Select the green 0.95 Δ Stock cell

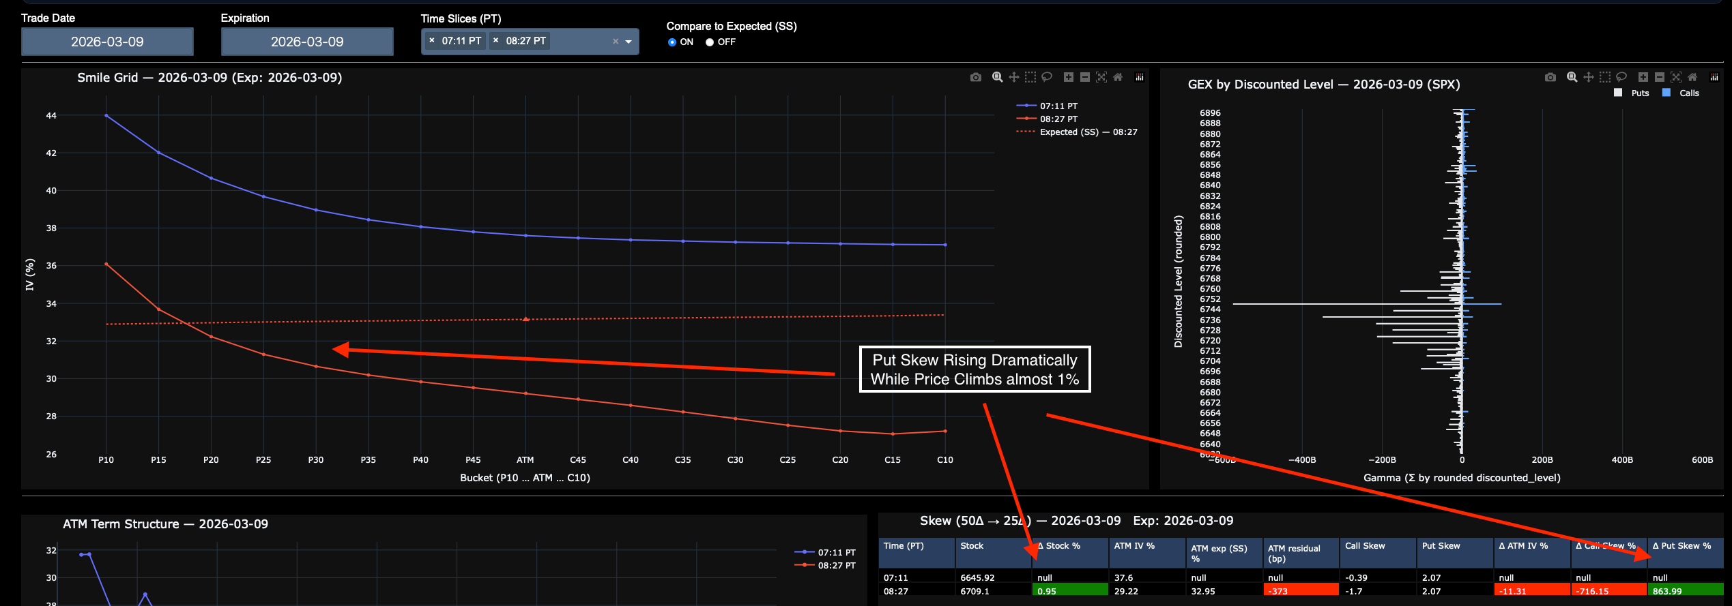[x=1070, y=591]
